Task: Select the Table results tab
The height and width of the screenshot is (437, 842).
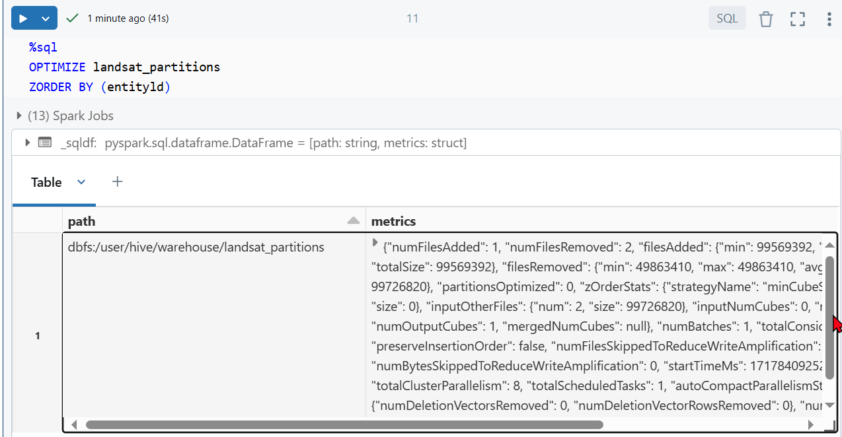Action: pos(46,182)
